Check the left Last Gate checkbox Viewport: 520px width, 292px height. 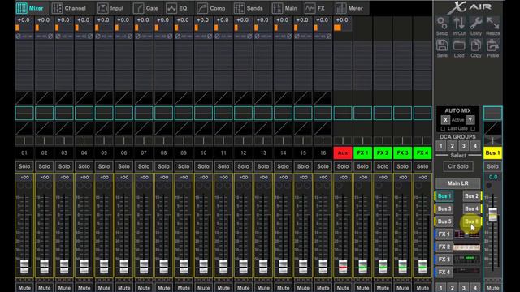[x=443, y=128]
